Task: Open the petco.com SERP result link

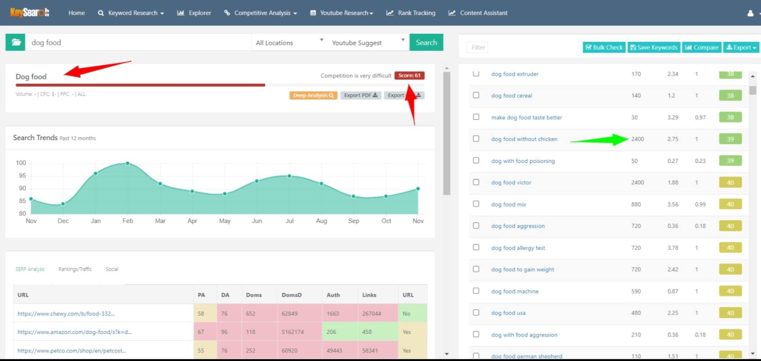Action: [x=72, y=351]
